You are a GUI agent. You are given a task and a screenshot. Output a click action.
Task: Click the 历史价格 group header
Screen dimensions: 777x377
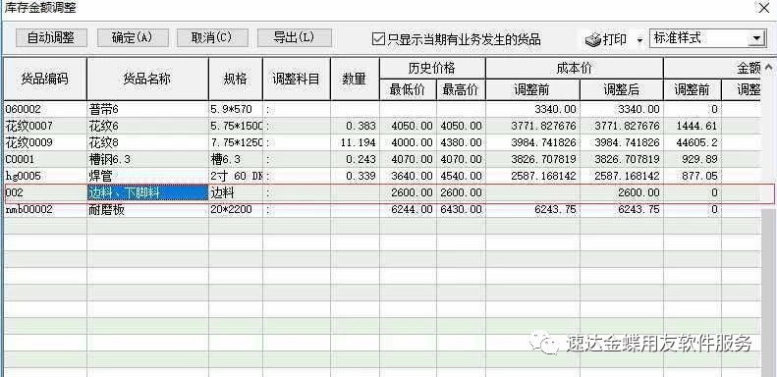[432, 68]
